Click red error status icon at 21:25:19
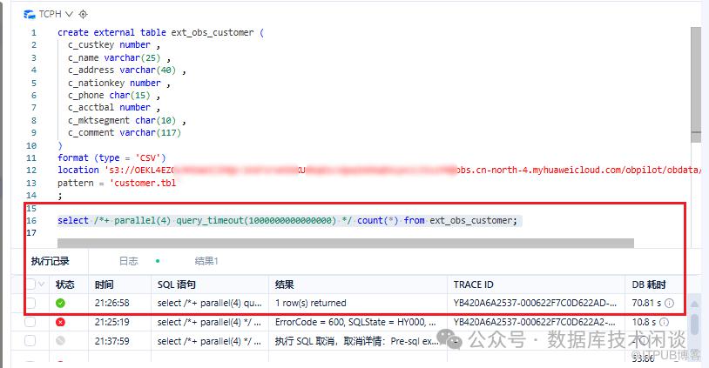709x368 pixels. pyautogui.click(x=60, y=322)
